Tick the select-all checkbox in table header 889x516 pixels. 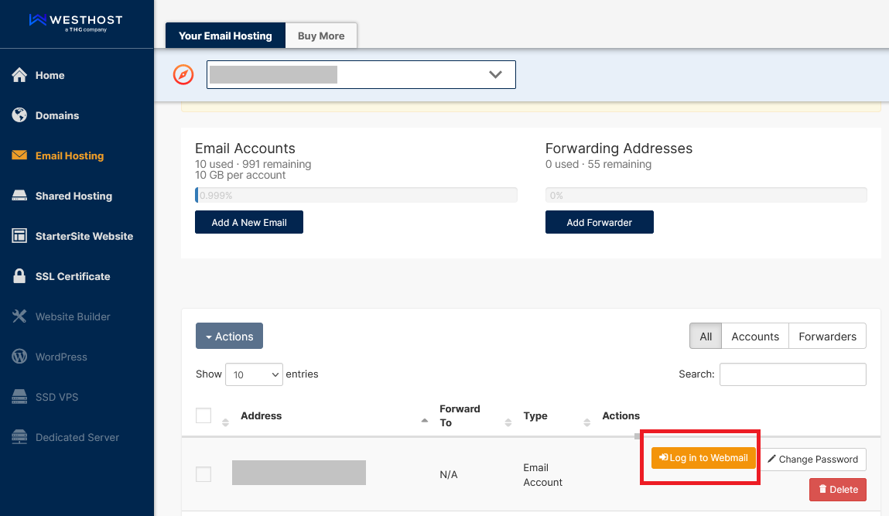203,415
